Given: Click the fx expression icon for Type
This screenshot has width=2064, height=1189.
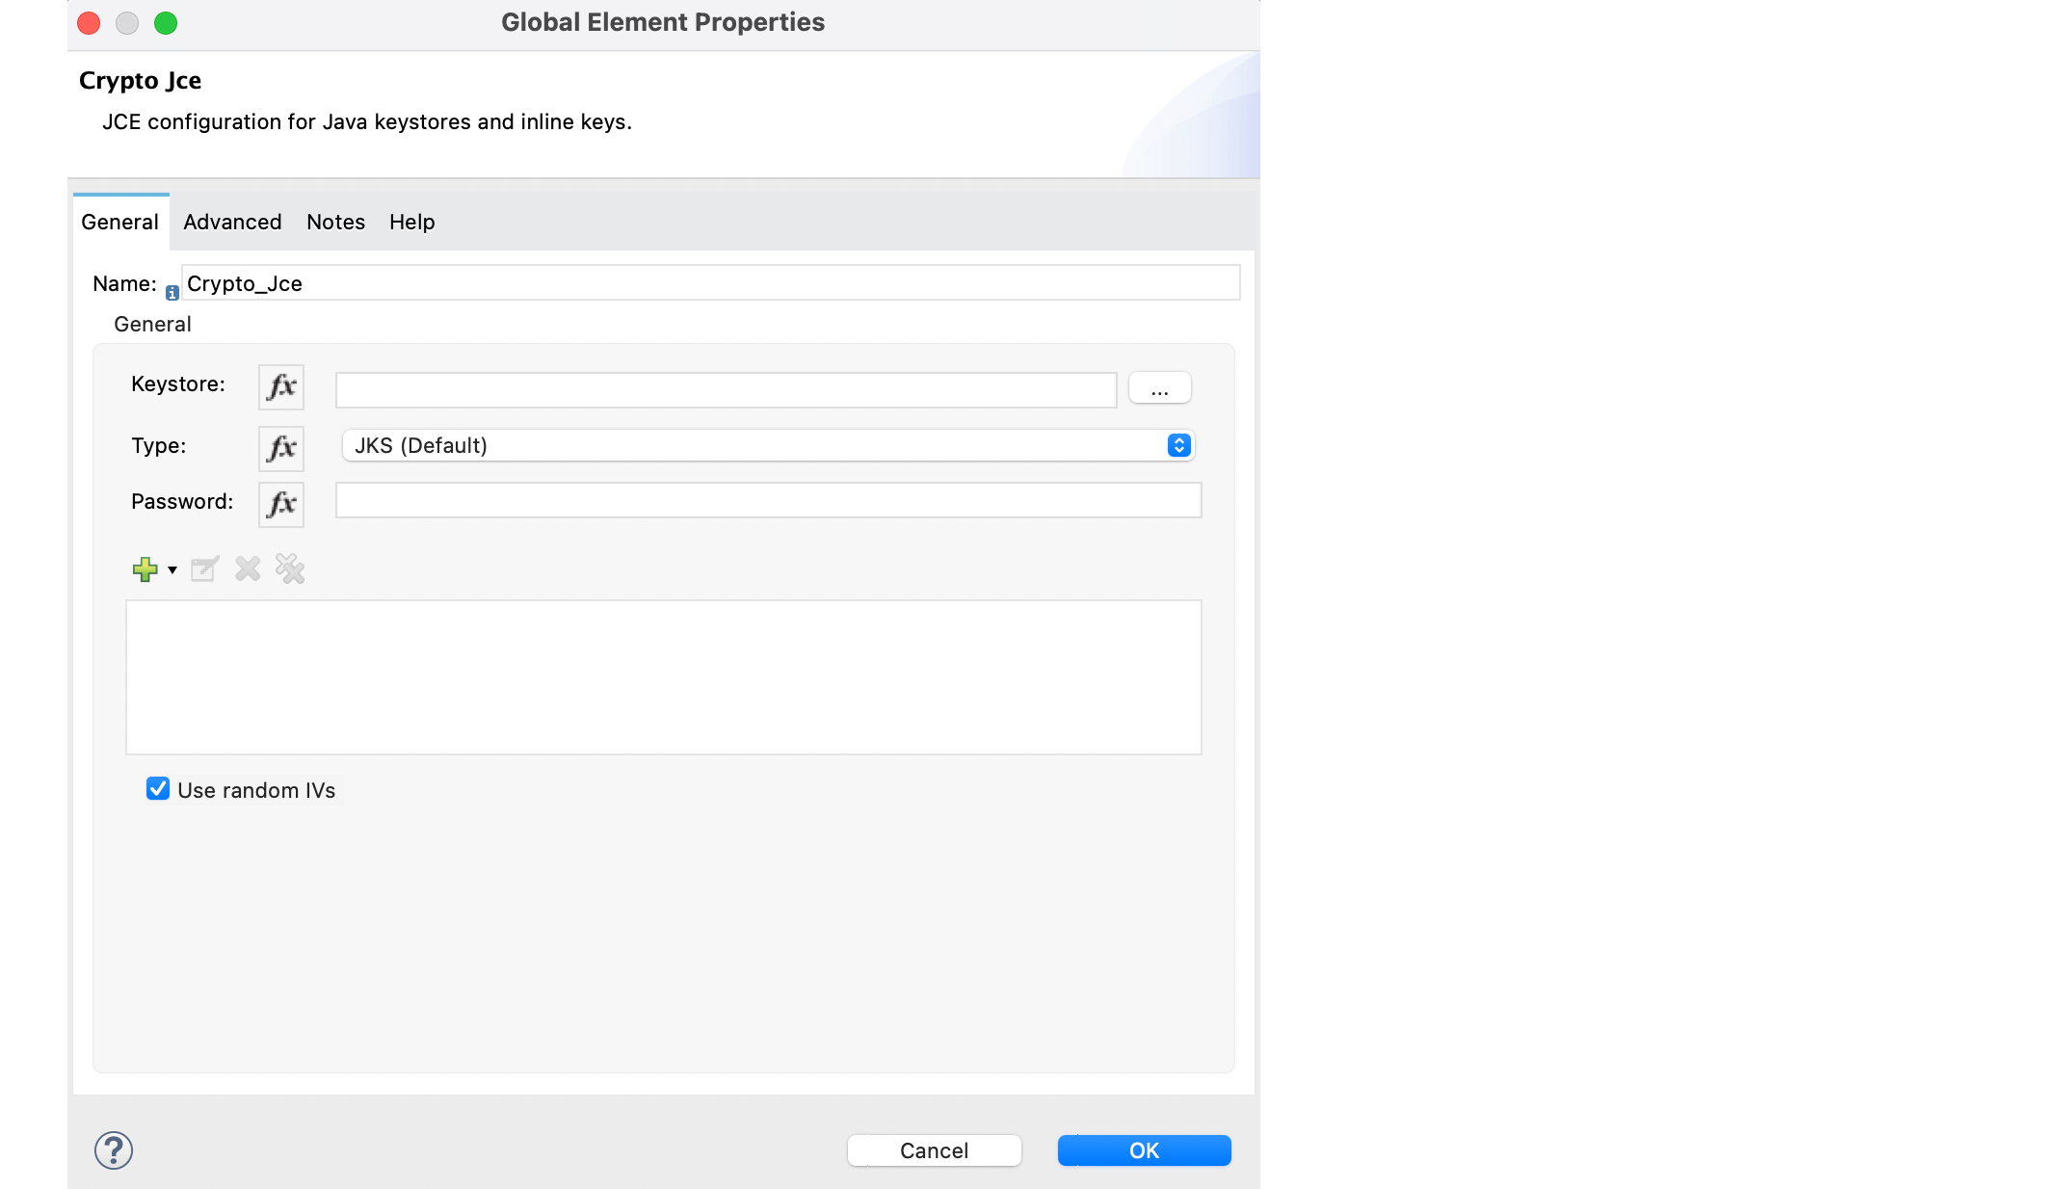Looking at the screenshot, I should click(x=279, y=445).
